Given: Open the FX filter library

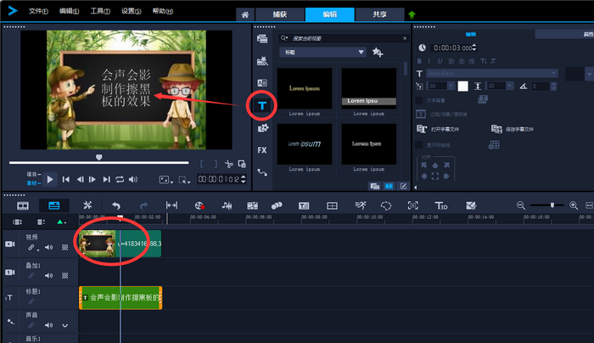Looking at the screenshot, I should click(263, 150).
